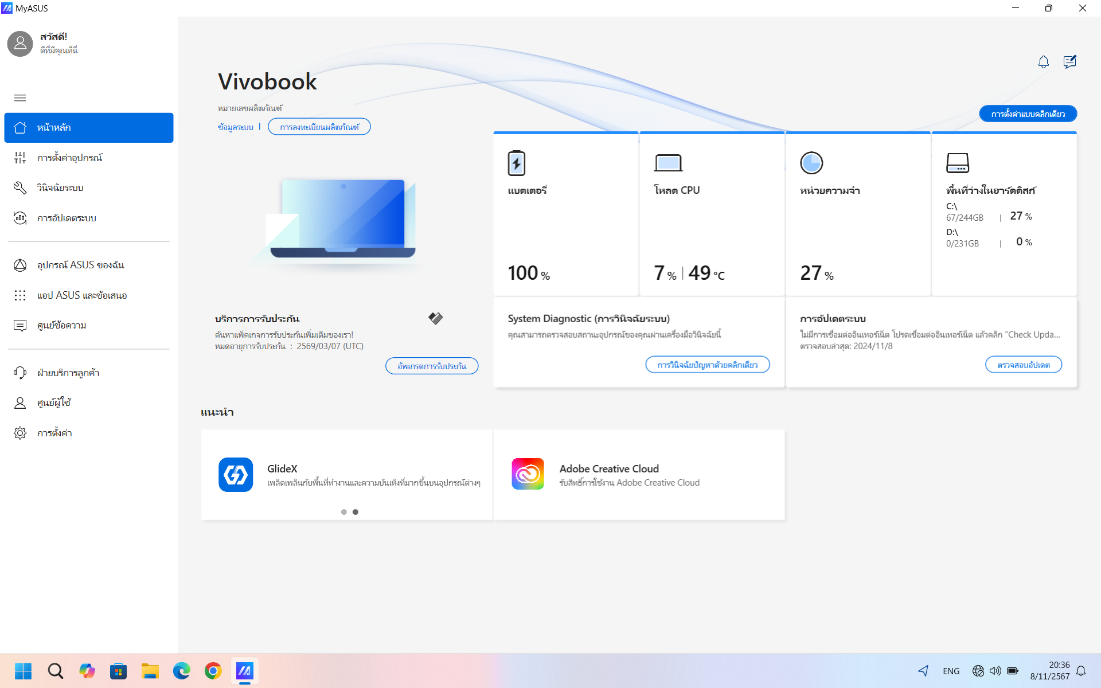
Task: Click ตรวจสอบอัปเดต check update button
Action: click(1024, 365)
